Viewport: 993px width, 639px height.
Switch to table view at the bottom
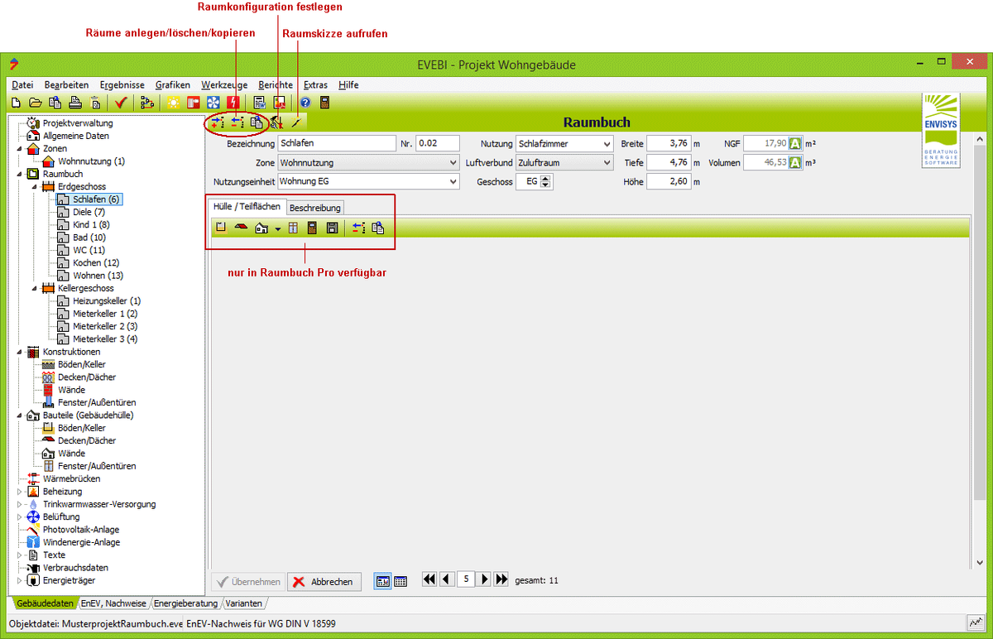click(401, 581)
